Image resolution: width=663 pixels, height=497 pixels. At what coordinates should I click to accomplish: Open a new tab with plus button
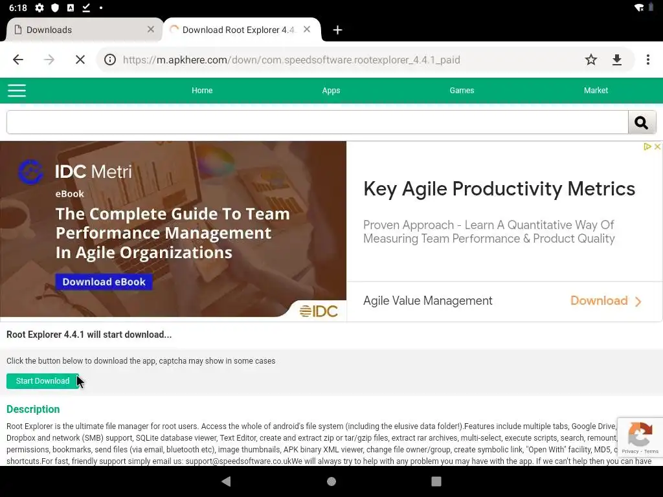click(x=337, y=30)
